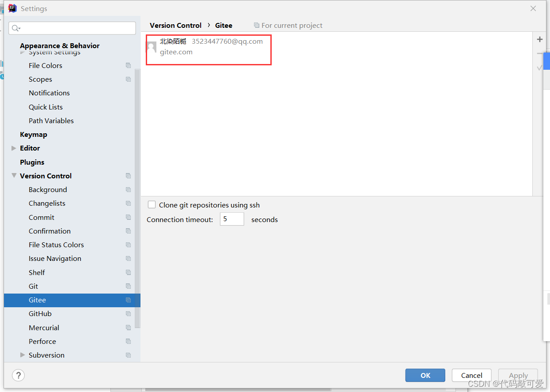This screenshot has height=392, width=550.
Task: Click the project-level icon next to GitHub
Action: 128,314
